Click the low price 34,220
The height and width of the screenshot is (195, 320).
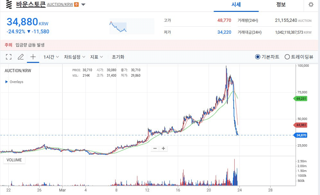pos(224,32)
